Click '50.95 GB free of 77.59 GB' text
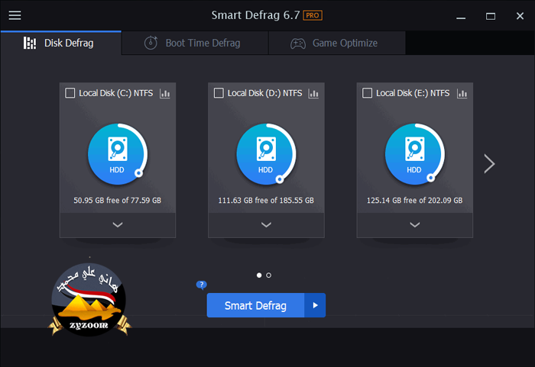Screen dimensions: 535x367 click(118, 201)
